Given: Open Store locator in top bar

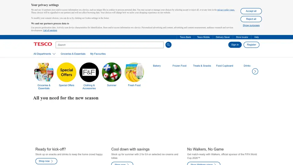Looking at the screenshot, I should (x=242, y=37).
